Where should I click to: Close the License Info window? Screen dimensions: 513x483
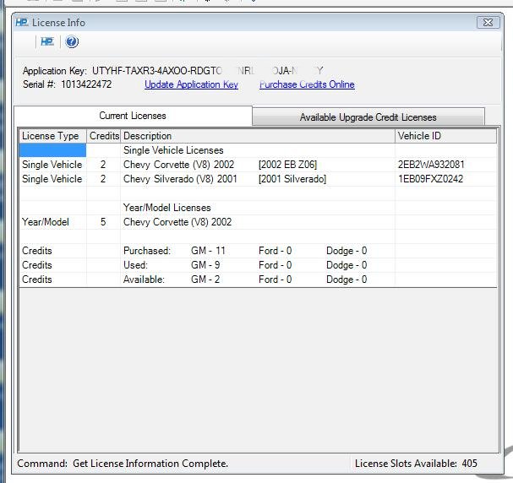tap(488, 22)
